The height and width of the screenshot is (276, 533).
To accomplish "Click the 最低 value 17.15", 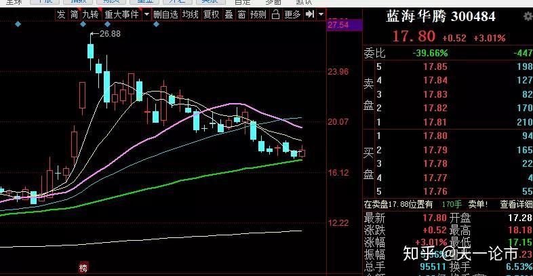I will [x=520, y=242].
